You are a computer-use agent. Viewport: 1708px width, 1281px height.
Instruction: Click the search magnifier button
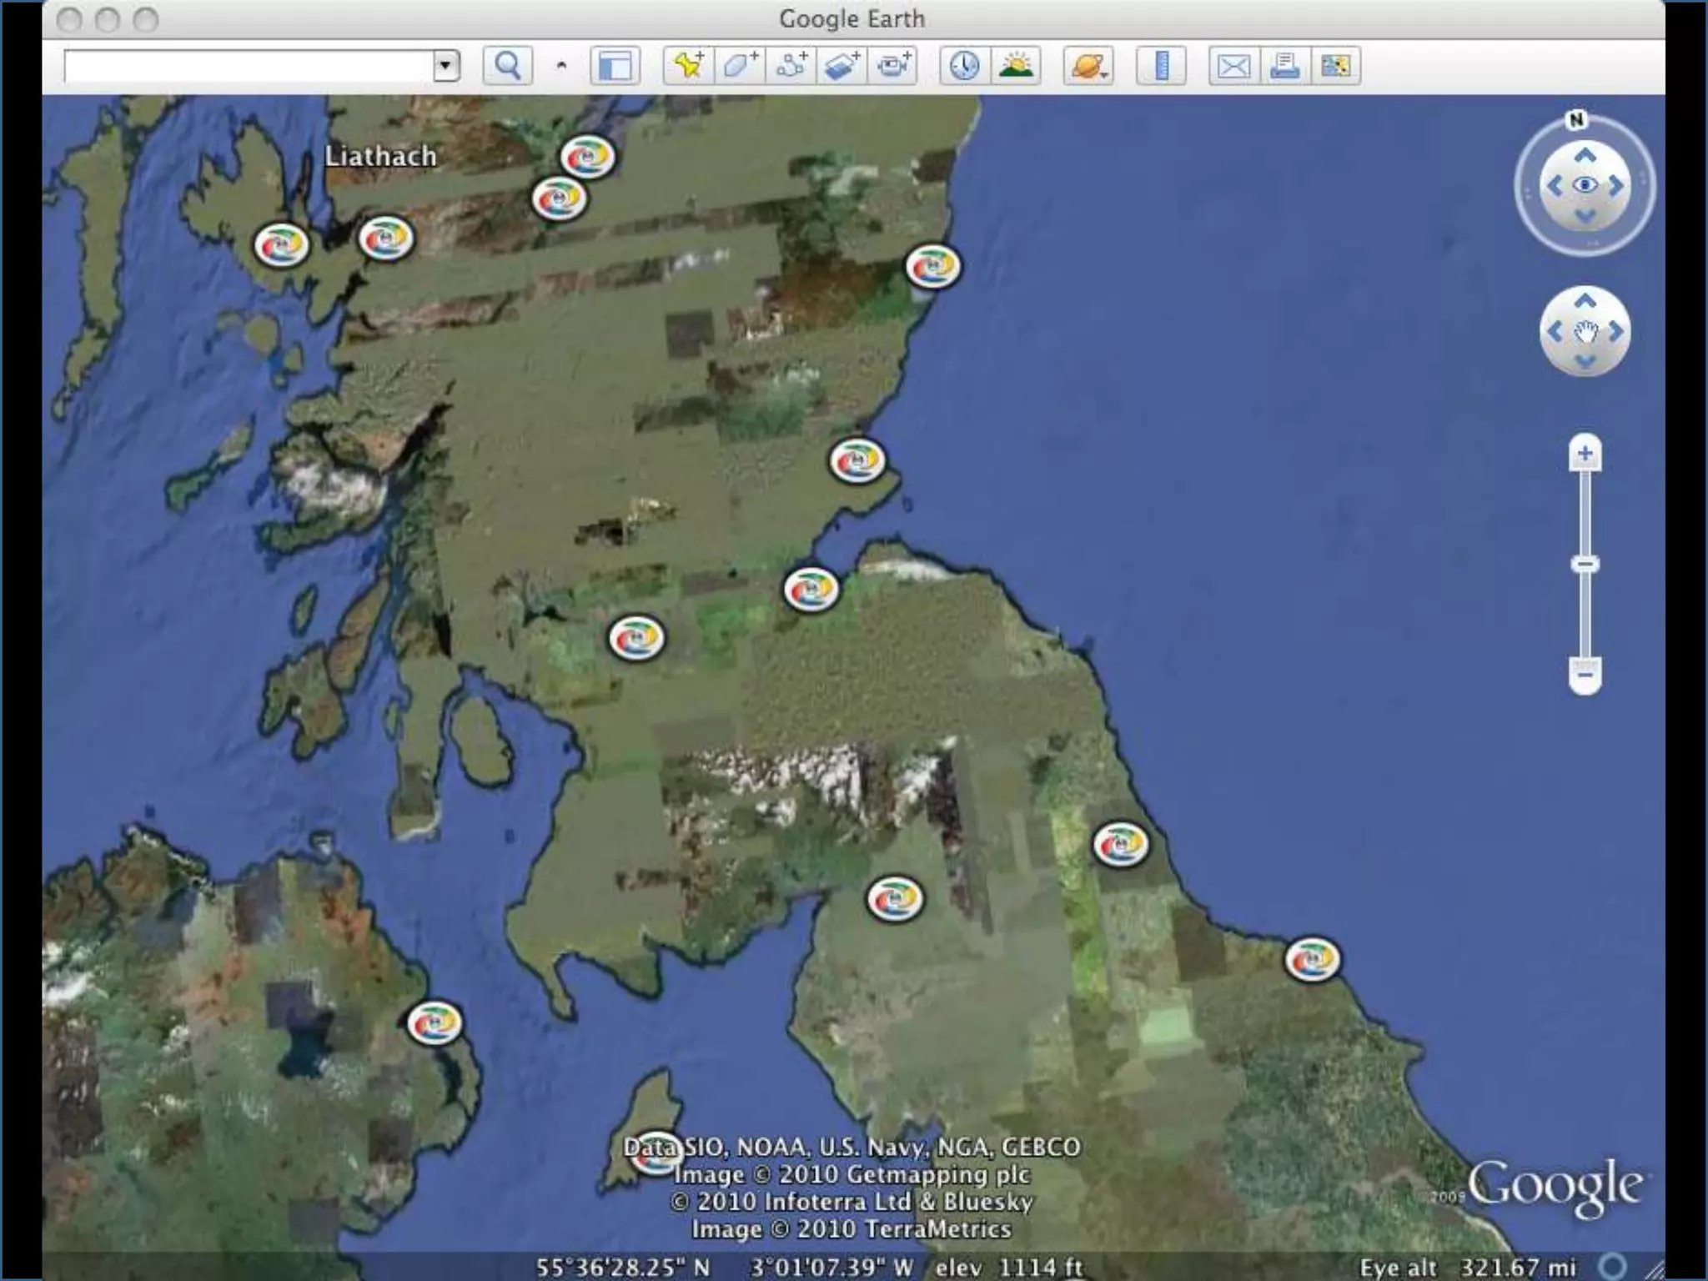507,65
